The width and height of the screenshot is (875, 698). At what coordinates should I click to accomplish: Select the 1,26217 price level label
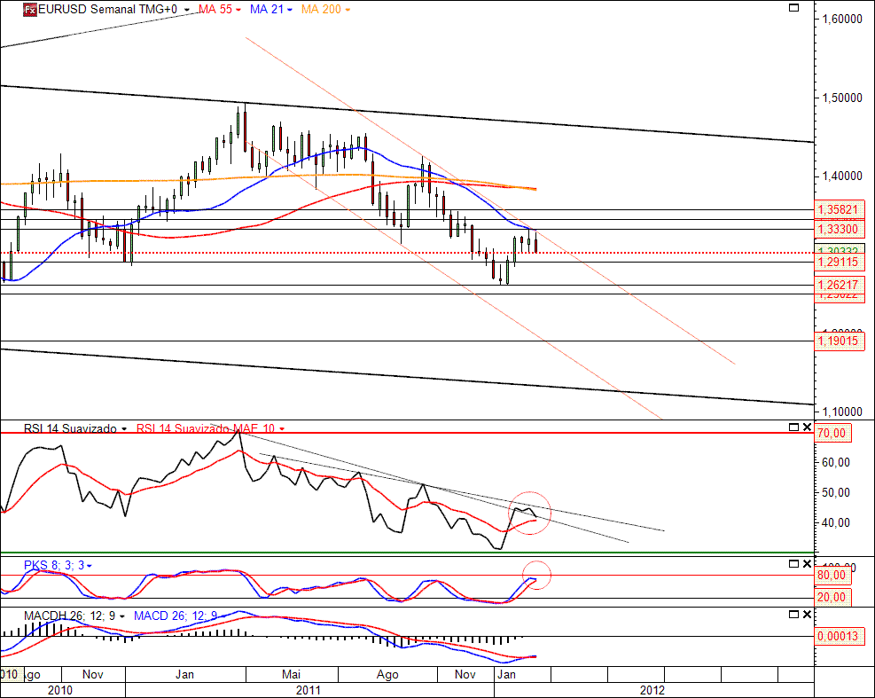(839, 285)
